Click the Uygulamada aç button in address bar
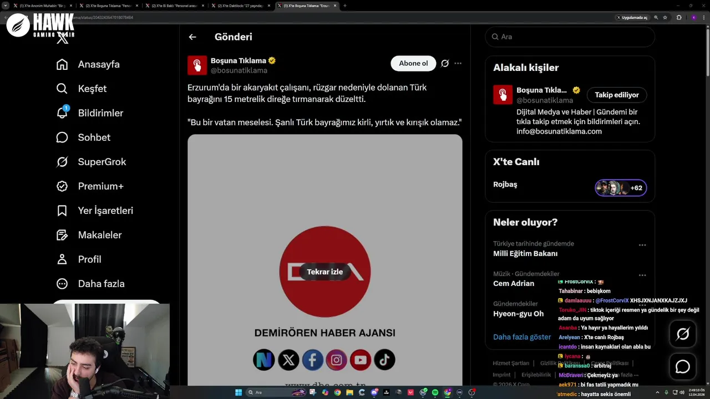Image resolution: width=710 pixels, height=399 pixels. 632,18
